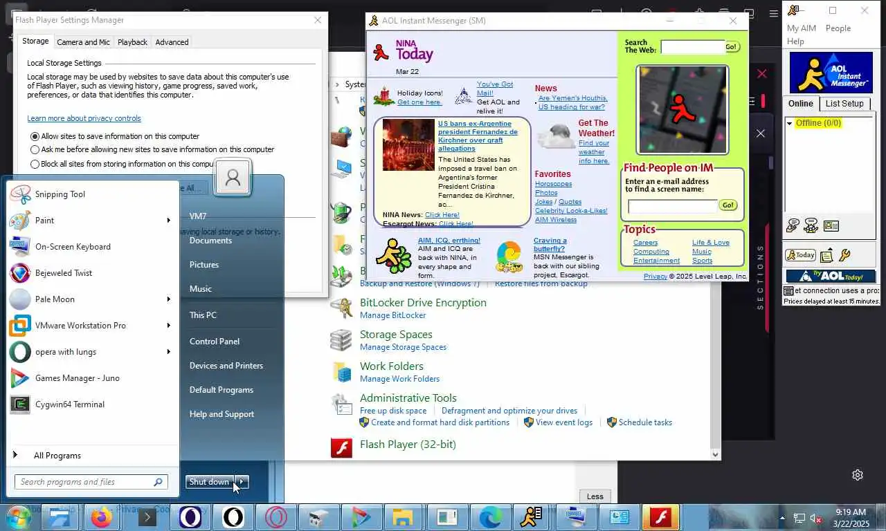Image resolution: width=886 pixels, height=531 pixels.
Task: Click the Search The Web input field
Action: 692,47
